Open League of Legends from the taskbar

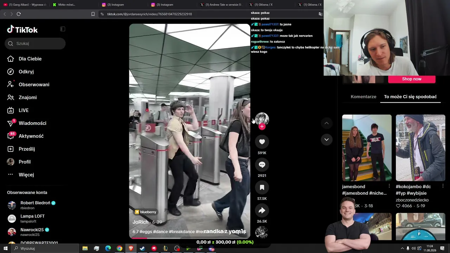point(165,248)
